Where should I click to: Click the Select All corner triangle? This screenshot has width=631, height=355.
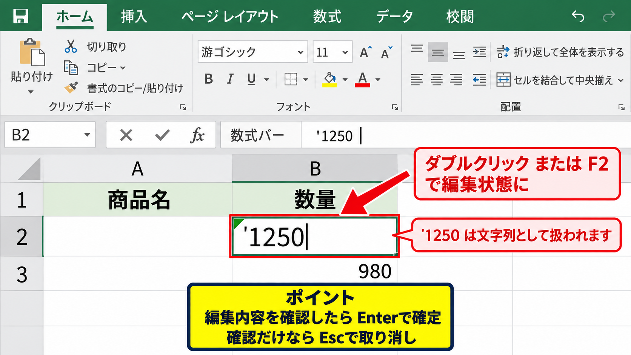tap(29, 169)
